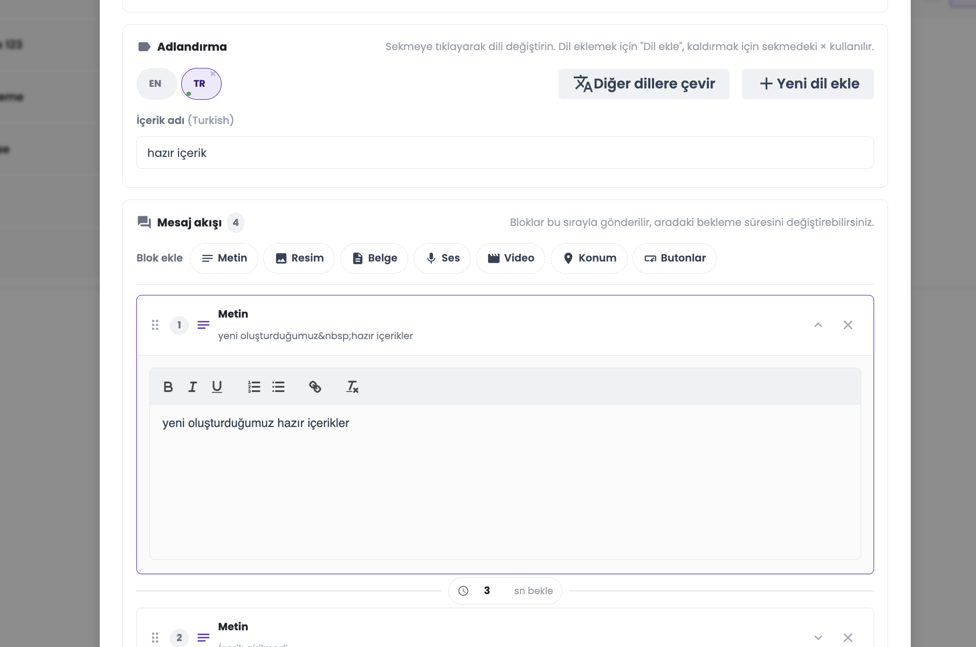Insert an ordered numbered list

point(254,387)
